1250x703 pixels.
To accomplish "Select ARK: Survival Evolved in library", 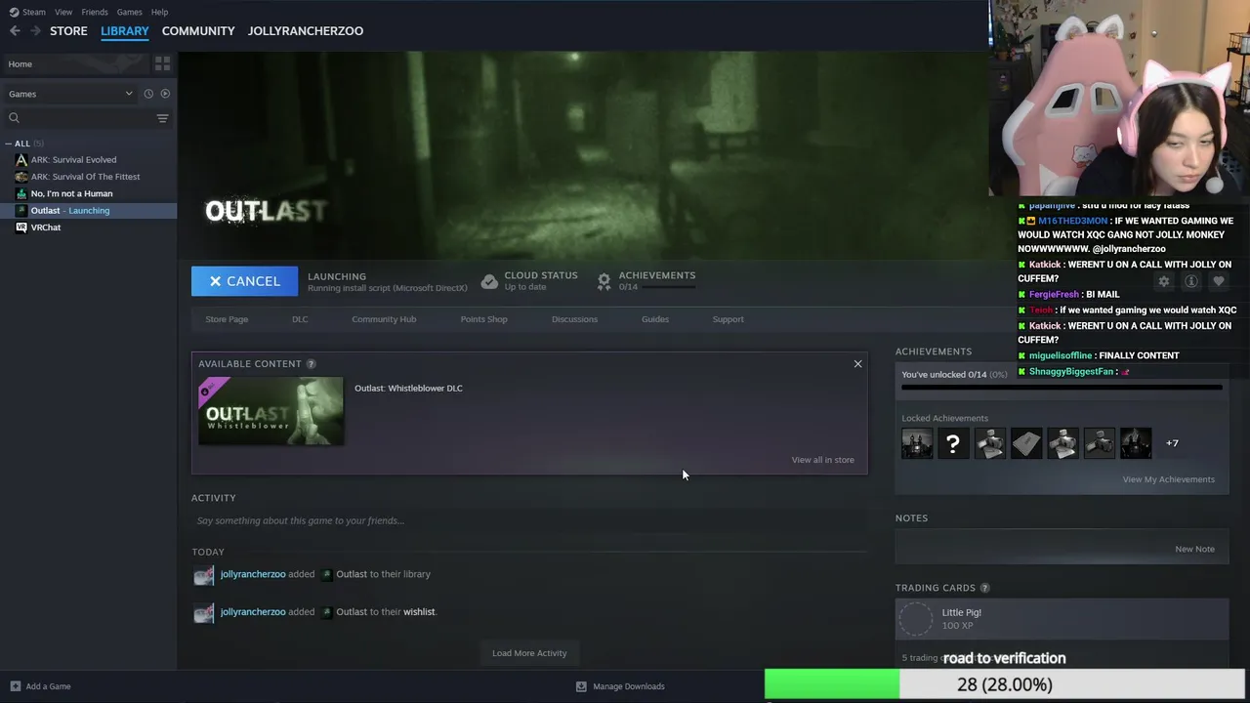I will click(73, 160).
